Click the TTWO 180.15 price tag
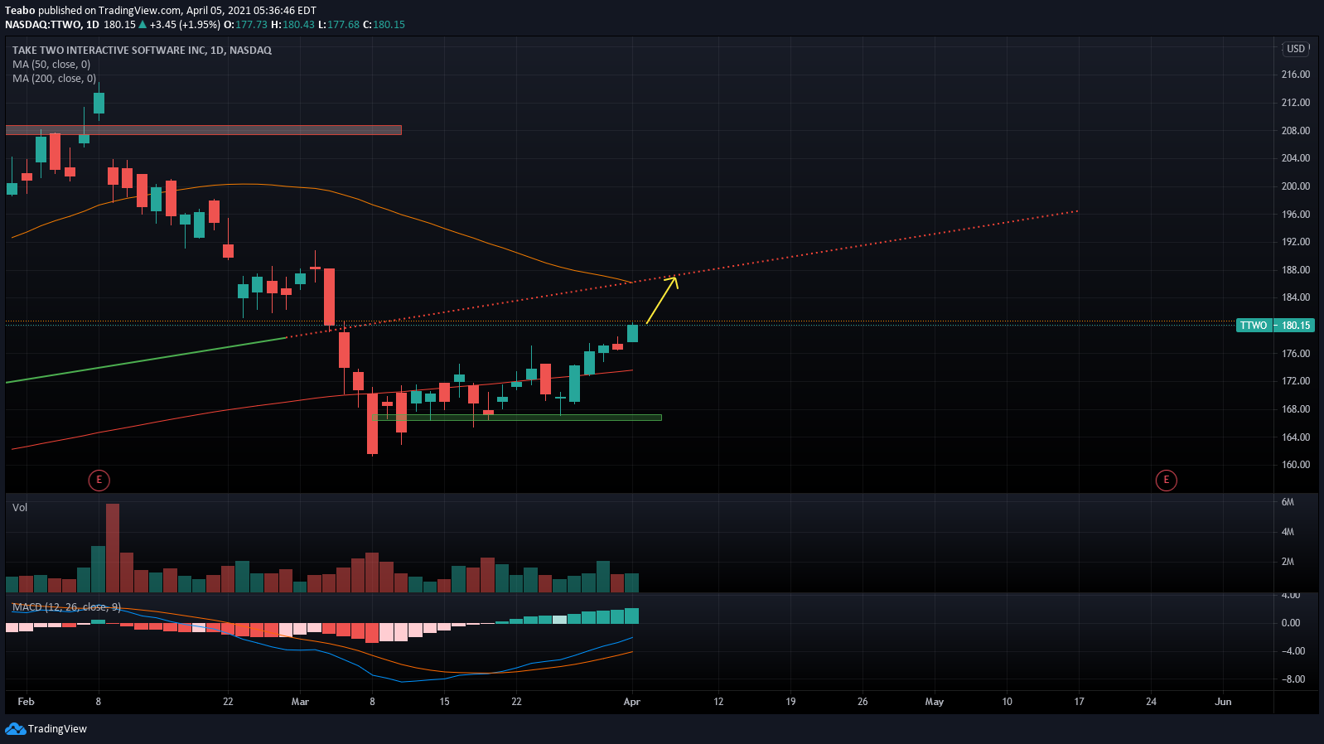 tap(1275, 326)
